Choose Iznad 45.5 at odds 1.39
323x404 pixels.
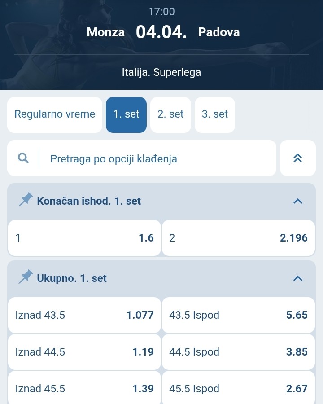tap(84, 388)
